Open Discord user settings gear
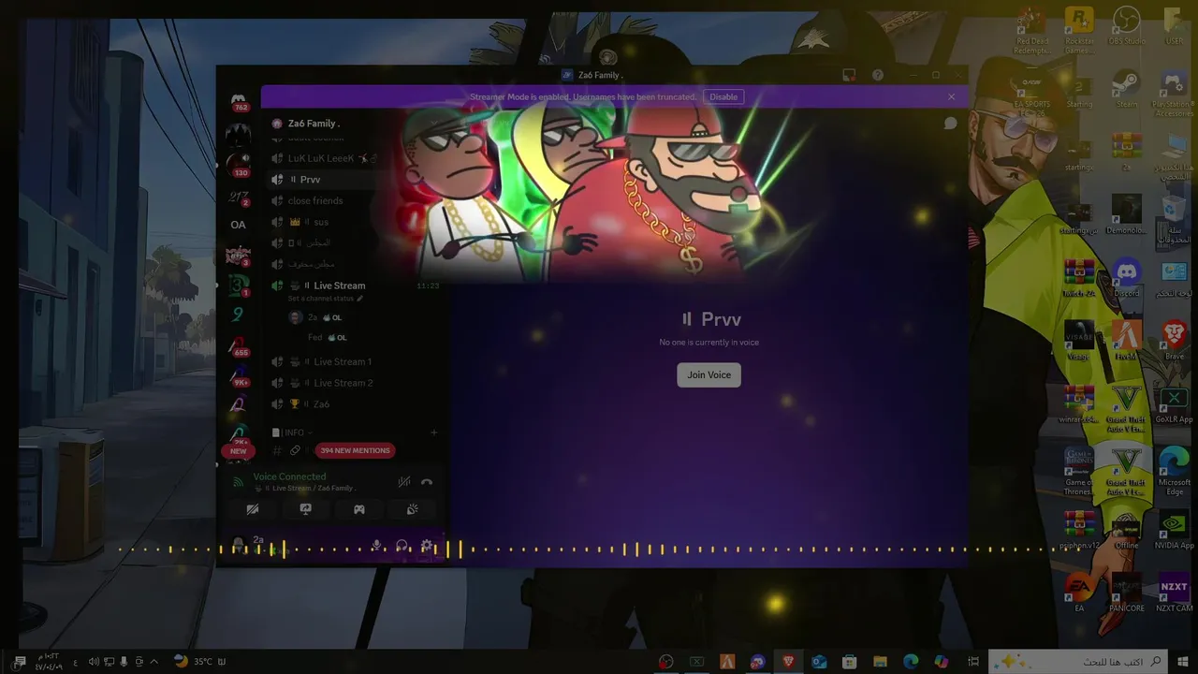1198x674 pixels. tap(427, 546)
